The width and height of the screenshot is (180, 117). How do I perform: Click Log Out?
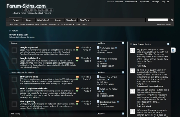point(165,2)
